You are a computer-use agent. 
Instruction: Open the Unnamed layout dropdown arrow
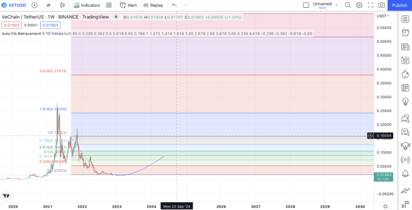coord(336,5)
